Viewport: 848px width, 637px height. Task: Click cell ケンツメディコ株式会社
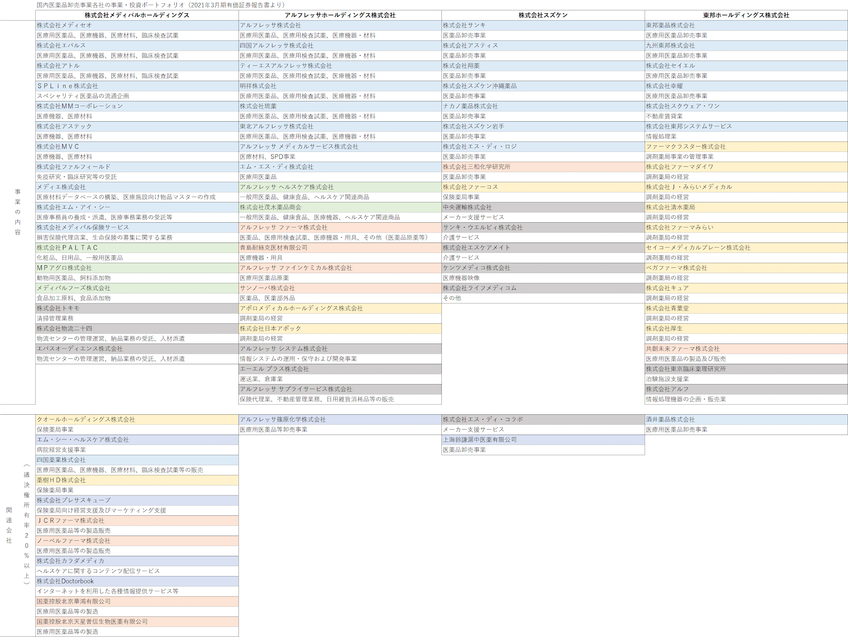click(x=543, y=268)
